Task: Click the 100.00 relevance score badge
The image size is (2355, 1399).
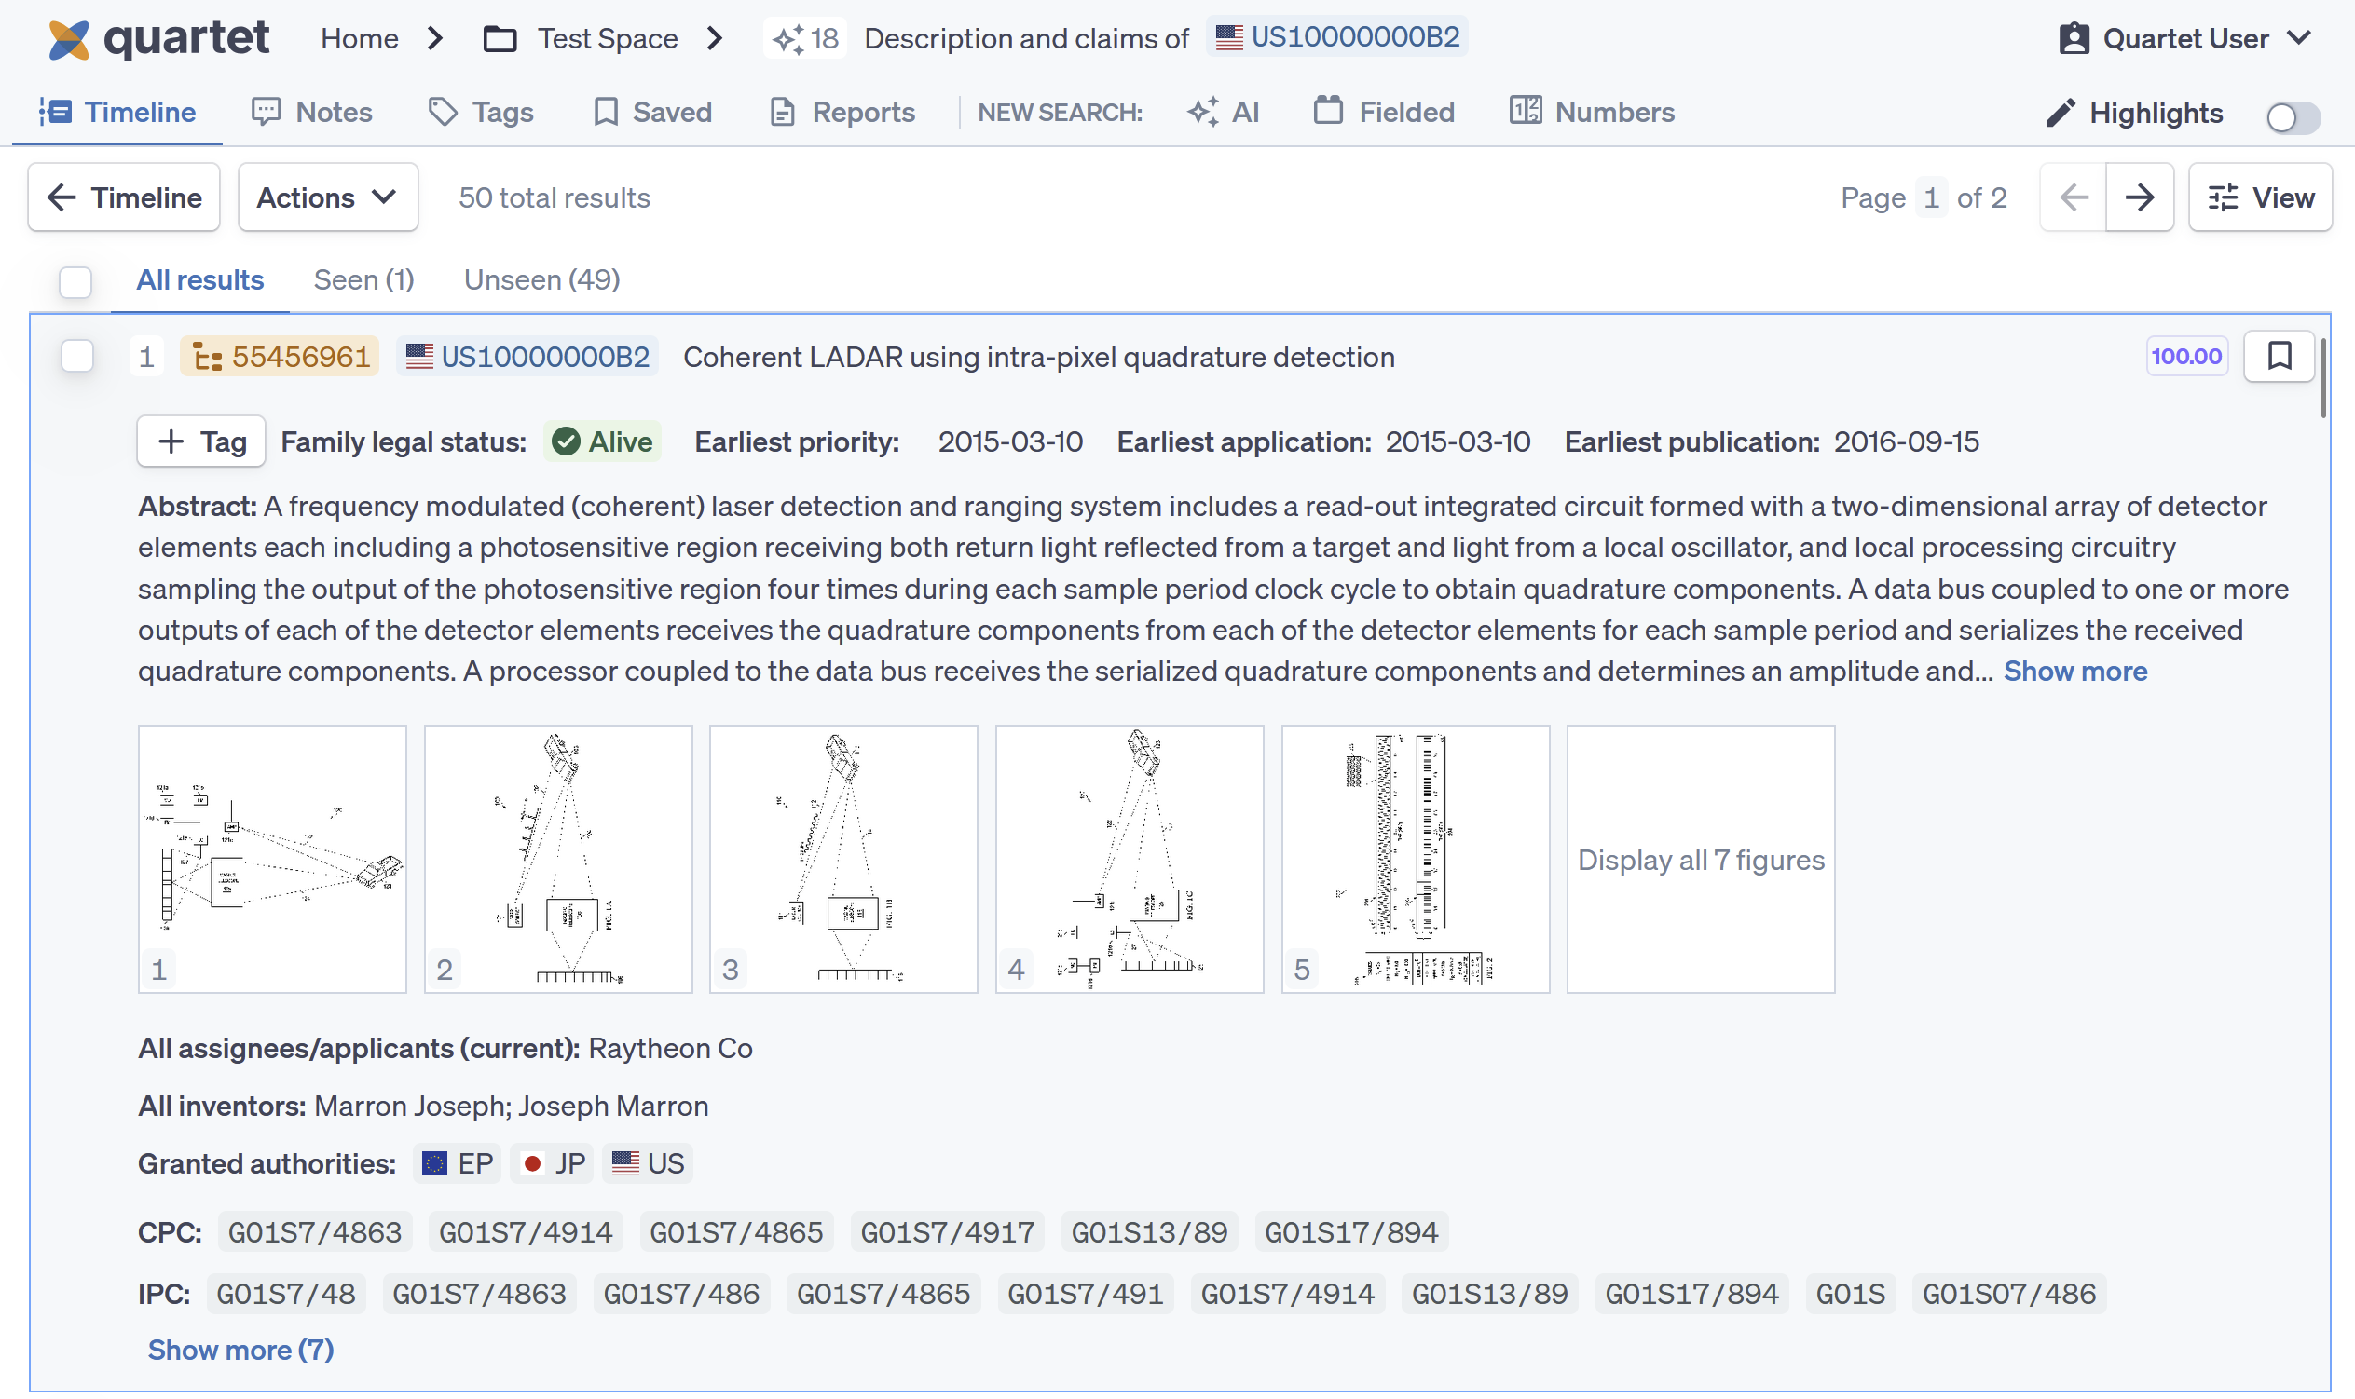Action: point(2185,357)
